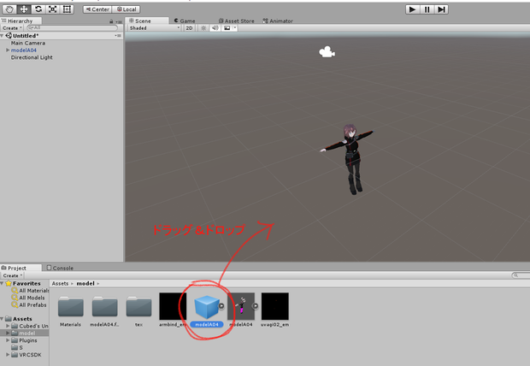Expand modelA04 in the Hierarchy
The width and height of the screenshot is (530, 366).
tap(8, 50)
